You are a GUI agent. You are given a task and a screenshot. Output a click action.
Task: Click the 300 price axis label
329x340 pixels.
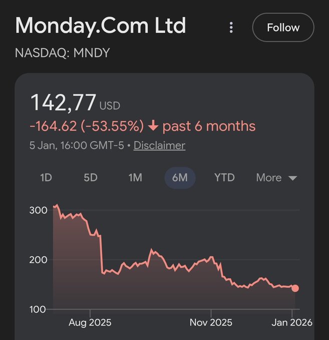pos(39,209)
